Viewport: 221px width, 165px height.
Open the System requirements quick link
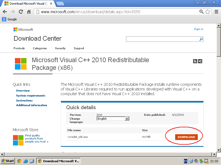pos(31,95)
